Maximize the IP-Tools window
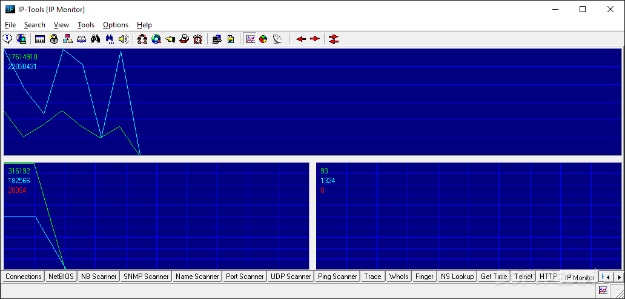 (x=583, y=10)
